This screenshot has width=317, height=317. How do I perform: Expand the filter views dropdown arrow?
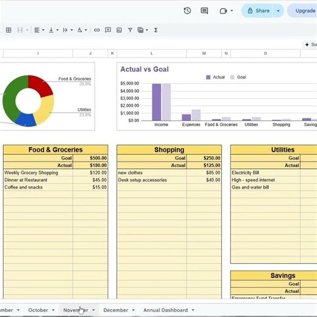(x=147, y=30)
